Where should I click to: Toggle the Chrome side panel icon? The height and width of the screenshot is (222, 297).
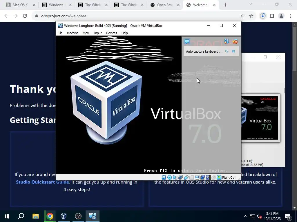(272, 16)
